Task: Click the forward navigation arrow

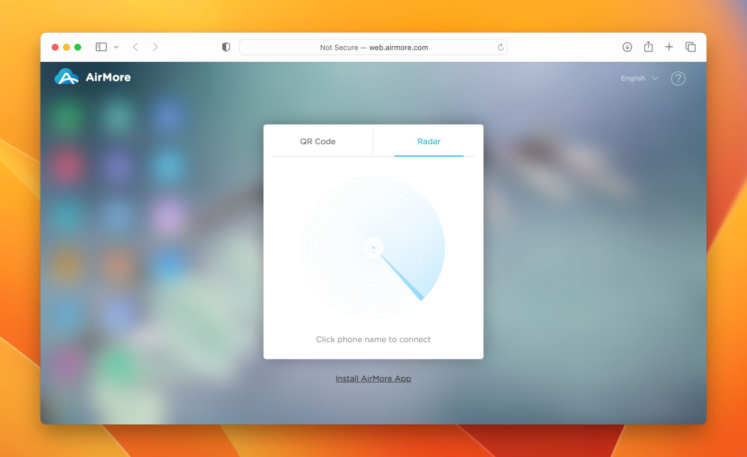Action: coord(155,47)
